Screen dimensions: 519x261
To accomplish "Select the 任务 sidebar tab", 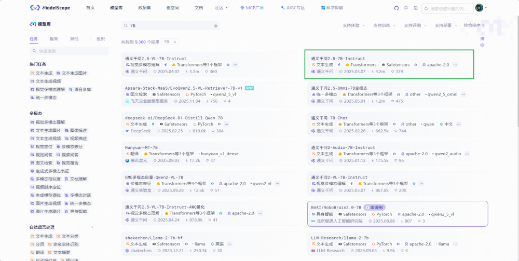I will tap(34, 39).
